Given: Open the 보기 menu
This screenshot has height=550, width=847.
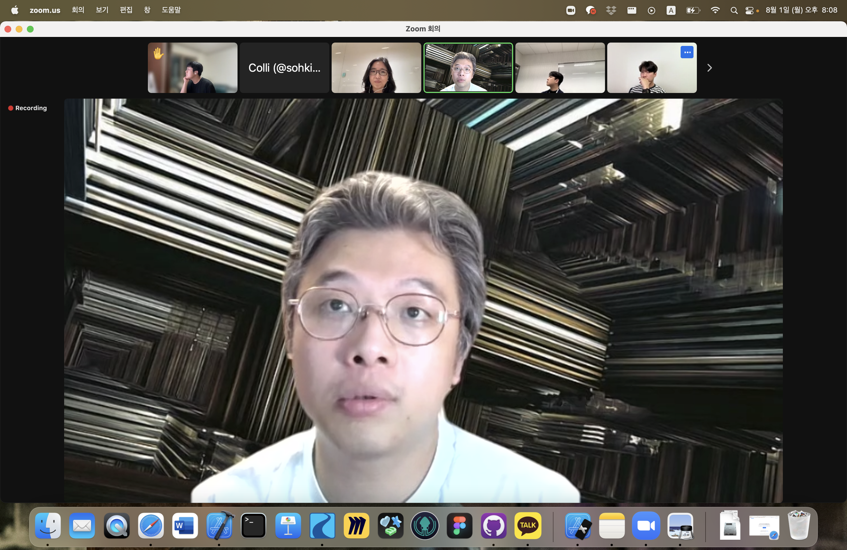Looking at the screenshot, I should tap(102, 10).
